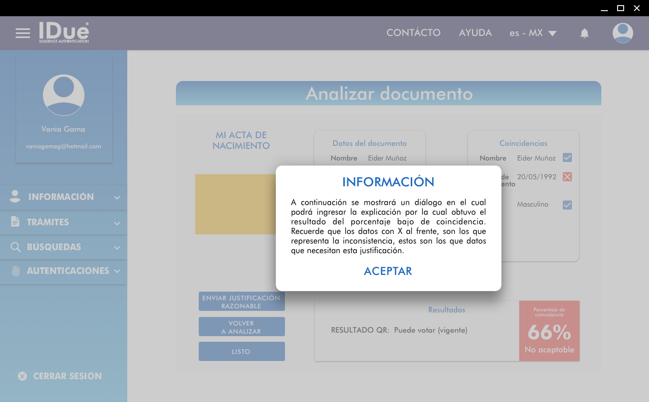Viewport: 649px width, 402px height.
Task: Click the IDue logo
Action: point(64,32)
